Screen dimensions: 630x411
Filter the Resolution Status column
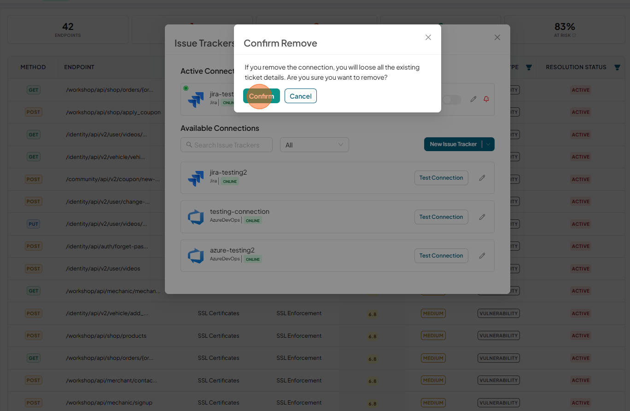point(617,67)
